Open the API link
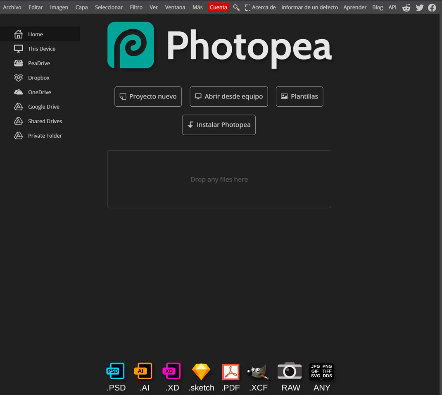442x395 pixels. click(x=392, y=7)
